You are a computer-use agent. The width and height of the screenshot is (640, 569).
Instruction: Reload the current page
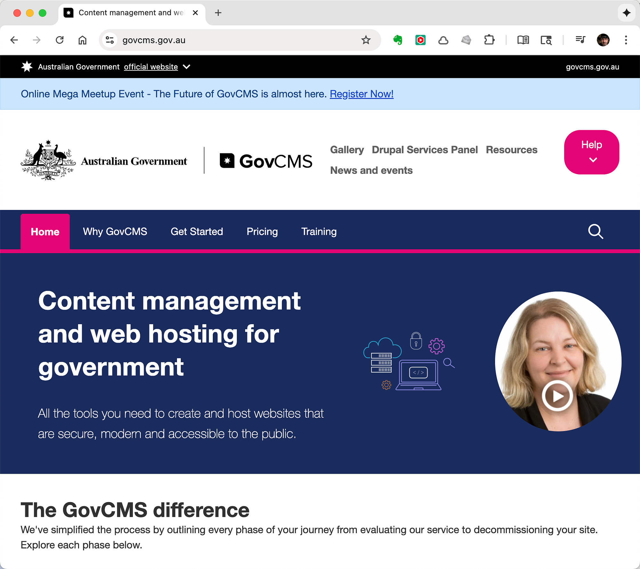tap(60, 40)
